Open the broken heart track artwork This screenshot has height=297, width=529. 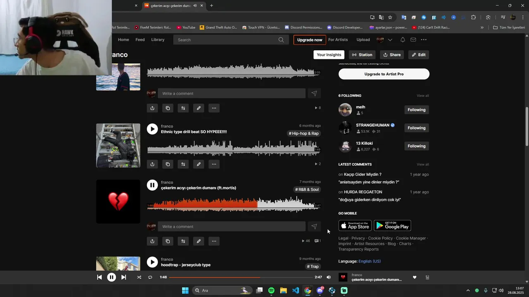(x=118, y=202)
